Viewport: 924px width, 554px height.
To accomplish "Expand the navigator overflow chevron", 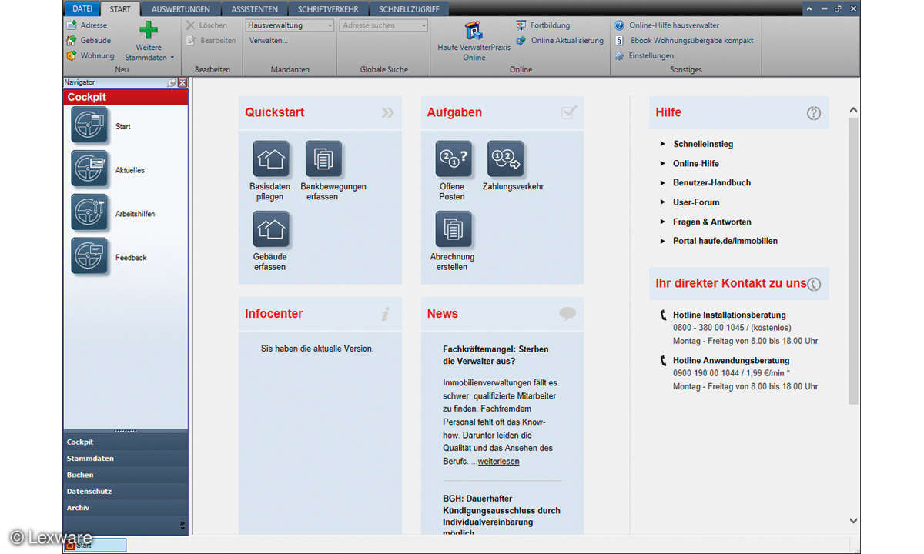I will pos(182,526).
